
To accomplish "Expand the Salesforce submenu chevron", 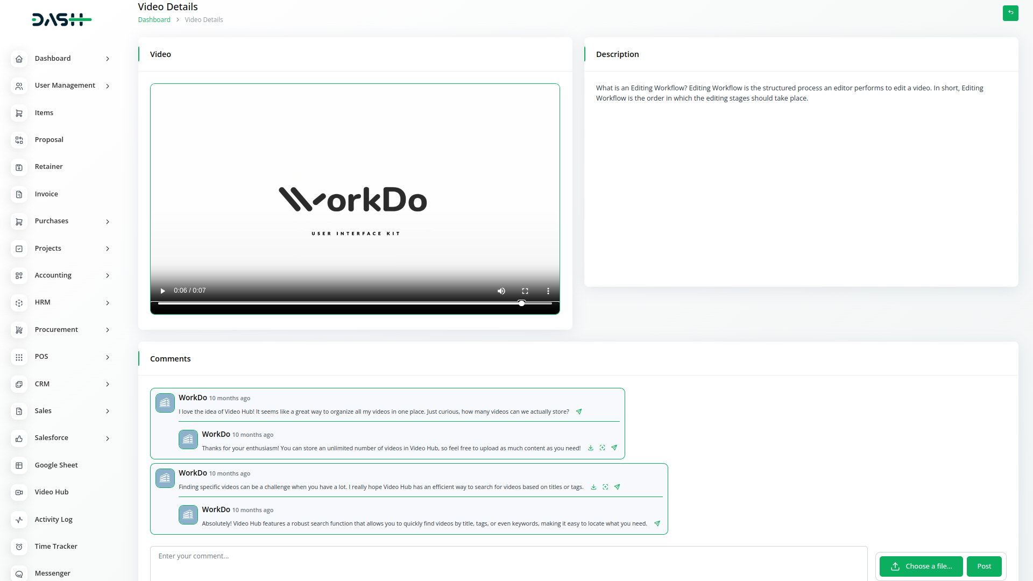I will pyautogui.click(x=108, y=438).
